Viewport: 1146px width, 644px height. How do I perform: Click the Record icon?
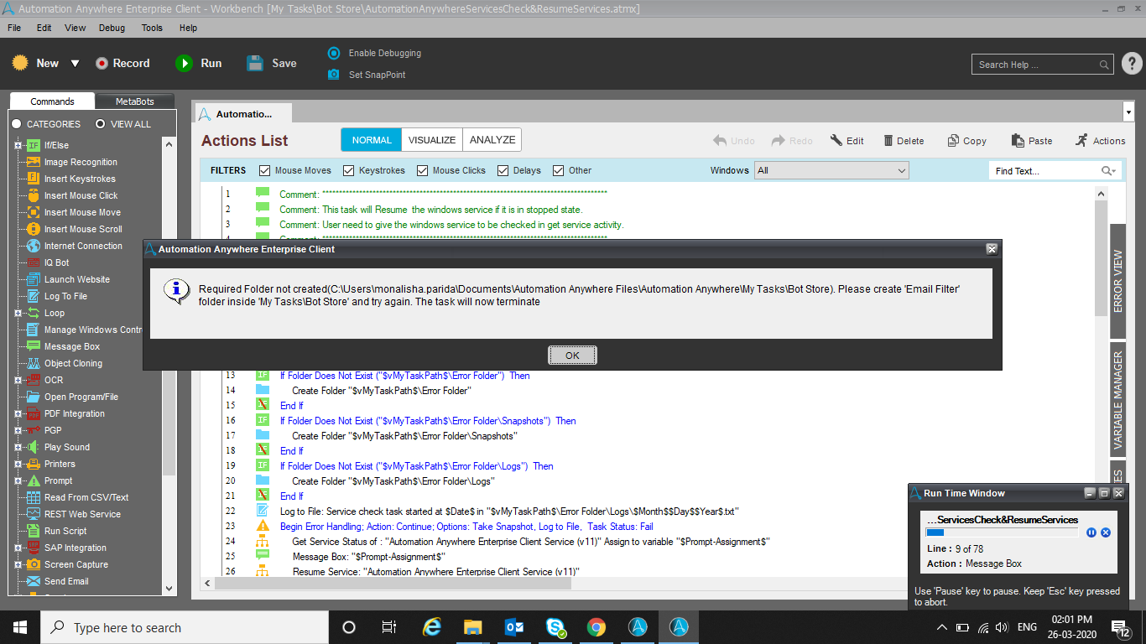point(102,63)
